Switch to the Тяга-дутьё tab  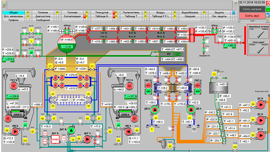pos(102,13)
